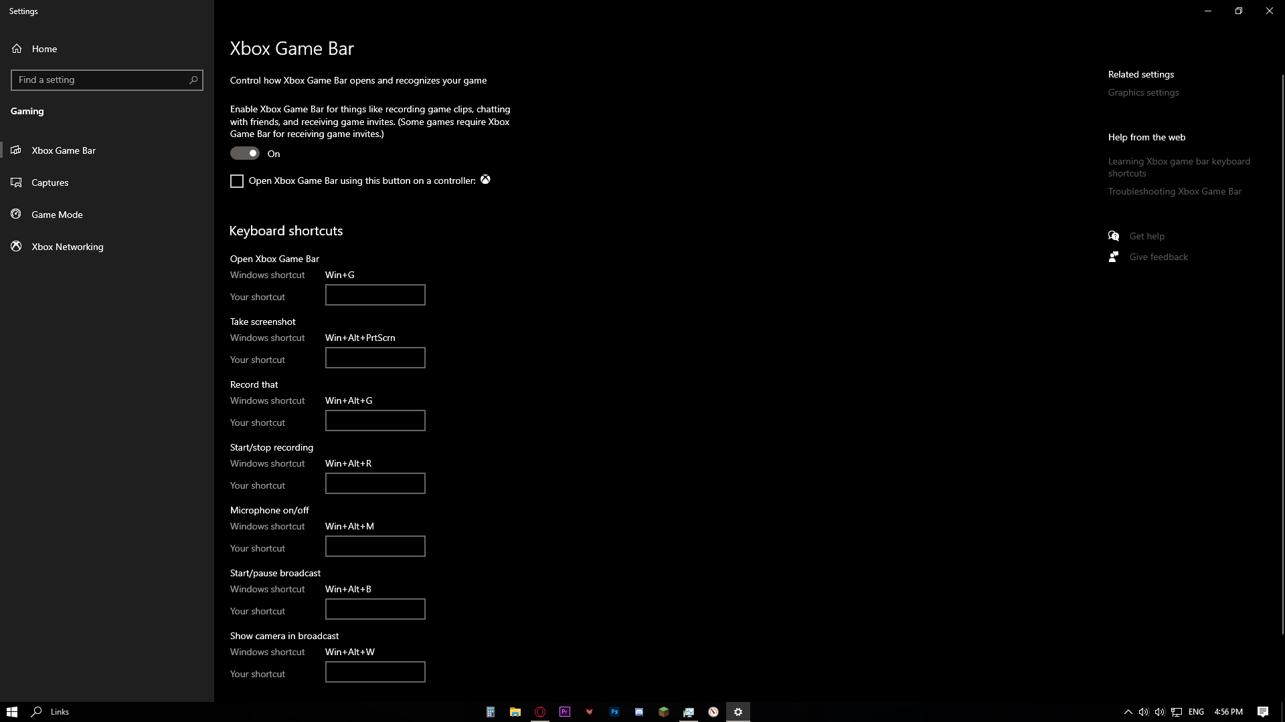The image size is (1285, 722).
Task: Show hidden tray icons chevron
Action: pos(1128,712)
